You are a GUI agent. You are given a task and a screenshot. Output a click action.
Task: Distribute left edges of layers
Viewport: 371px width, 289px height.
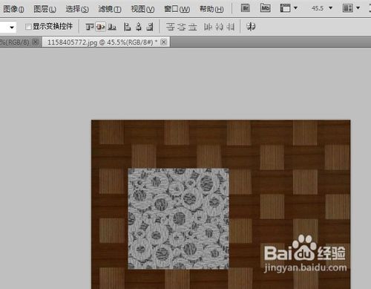208,27
